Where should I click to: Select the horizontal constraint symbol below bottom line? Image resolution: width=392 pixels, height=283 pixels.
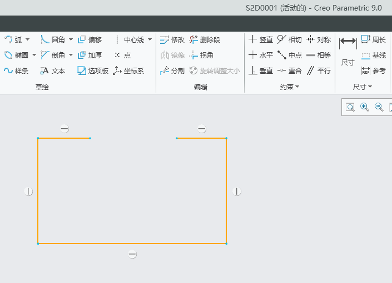click(132, 254)
